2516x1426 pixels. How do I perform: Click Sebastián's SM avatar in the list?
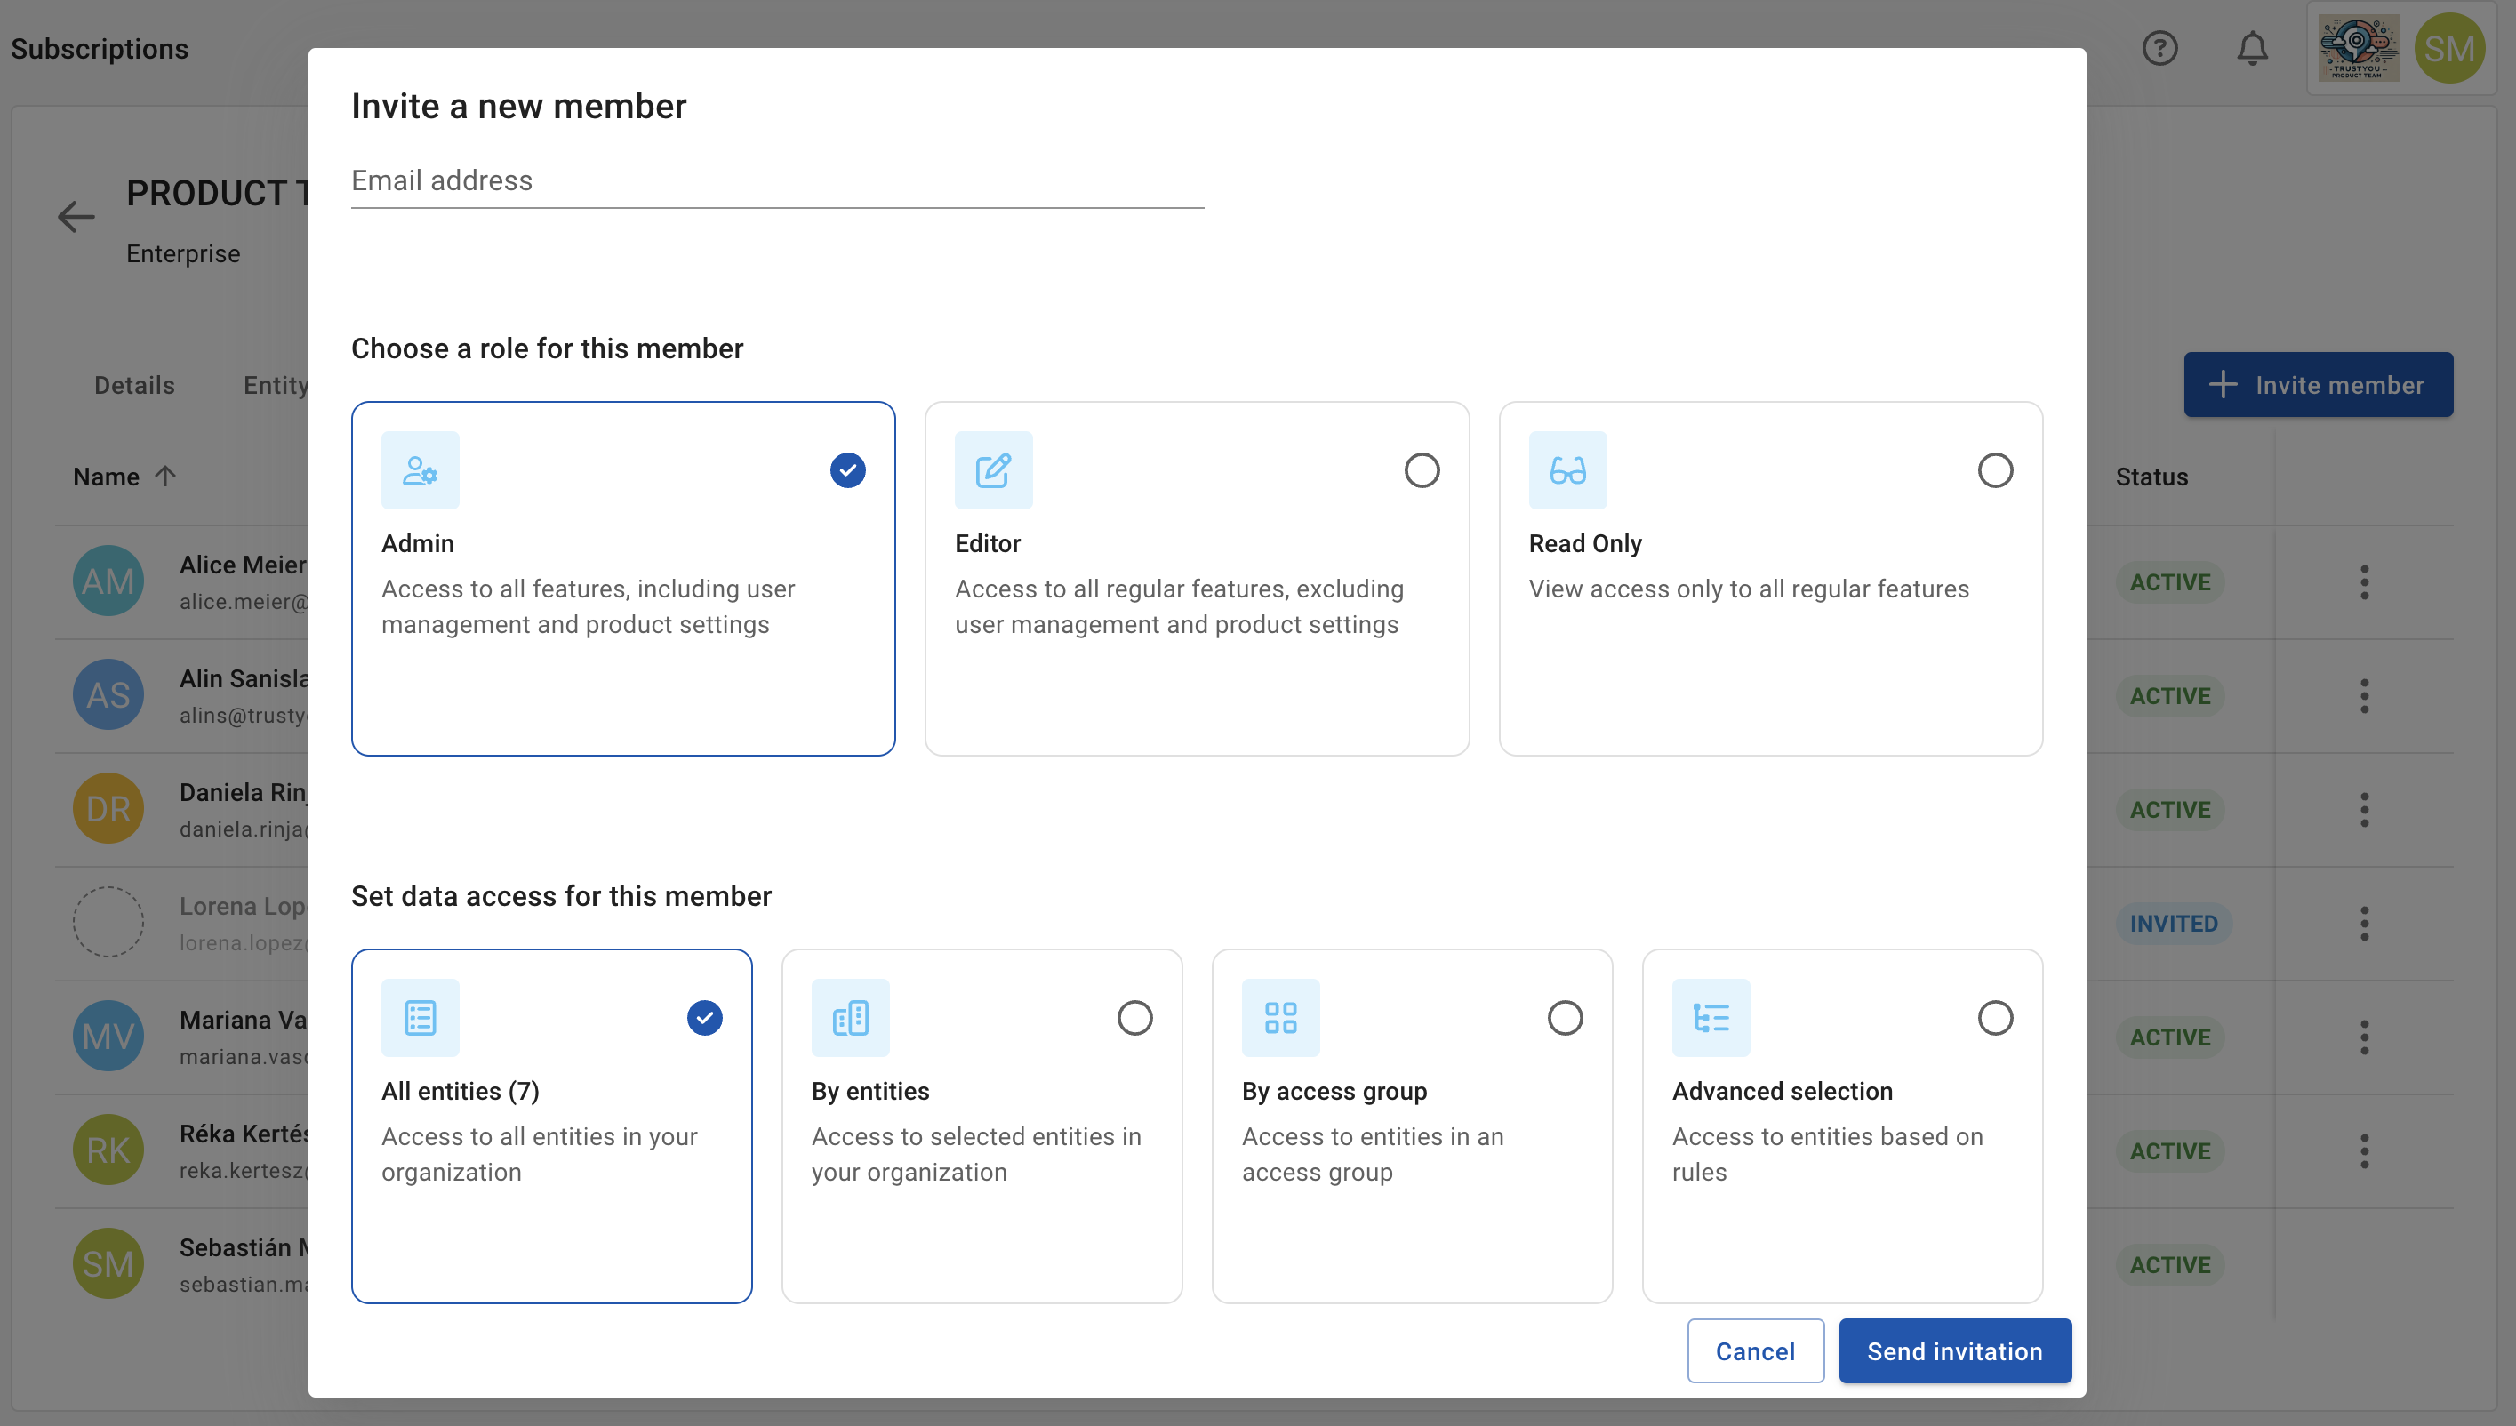coord(108,1262)
